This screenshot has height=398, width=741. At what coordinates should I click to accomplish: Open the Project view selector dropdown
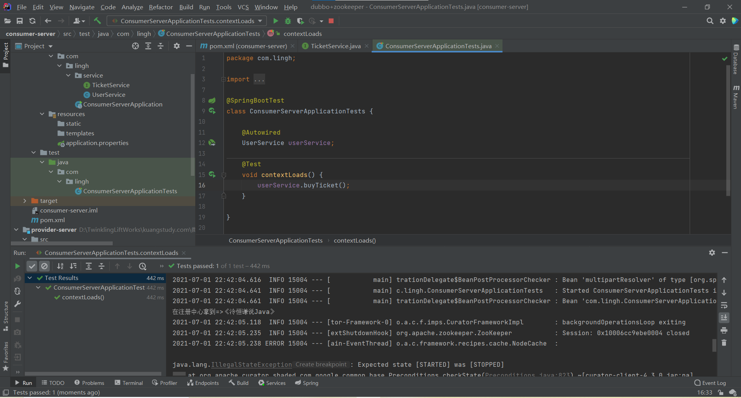[34, 46]
